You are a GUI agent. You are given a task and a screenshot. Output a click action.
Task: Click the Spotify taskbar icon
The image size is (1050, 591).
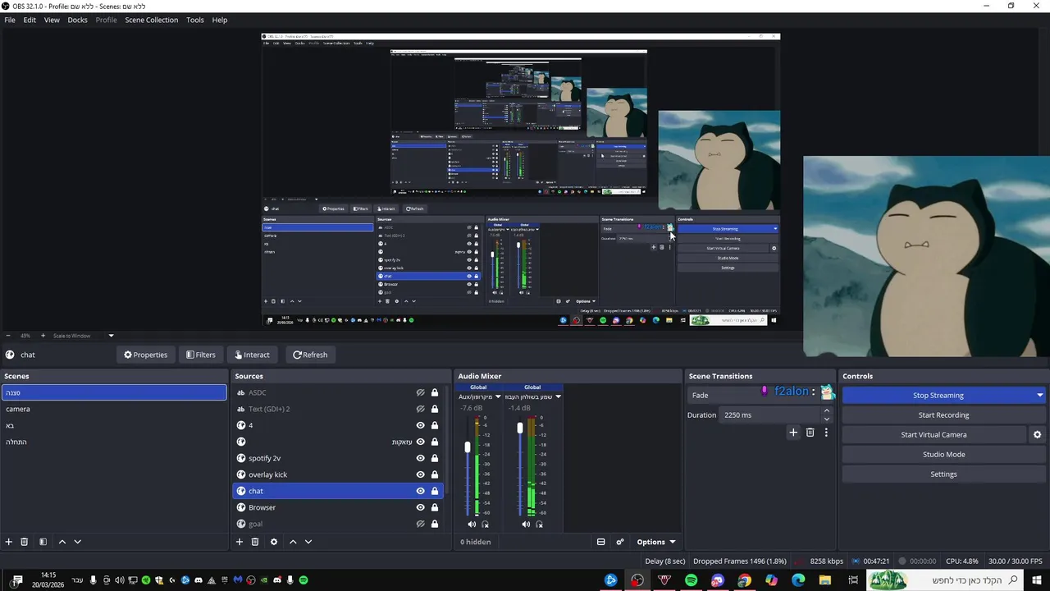[x=692, y=580]
